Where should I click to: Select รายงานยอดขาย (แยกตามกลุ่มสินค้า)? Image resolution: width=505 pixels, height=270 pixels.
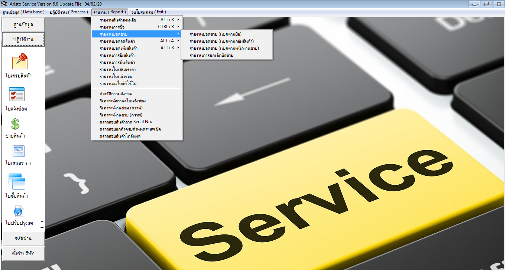coord(227,41)
